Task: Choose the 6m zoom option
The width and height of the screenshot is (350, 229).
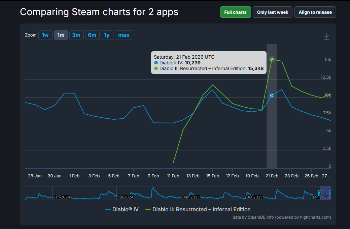Action: 92,35
